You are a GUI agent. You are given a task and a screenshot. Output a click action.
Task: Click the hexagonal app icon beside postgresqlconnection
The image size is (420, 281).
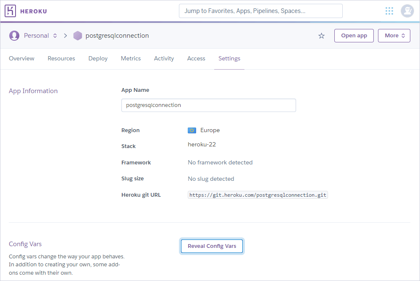[x=78, y=36]
